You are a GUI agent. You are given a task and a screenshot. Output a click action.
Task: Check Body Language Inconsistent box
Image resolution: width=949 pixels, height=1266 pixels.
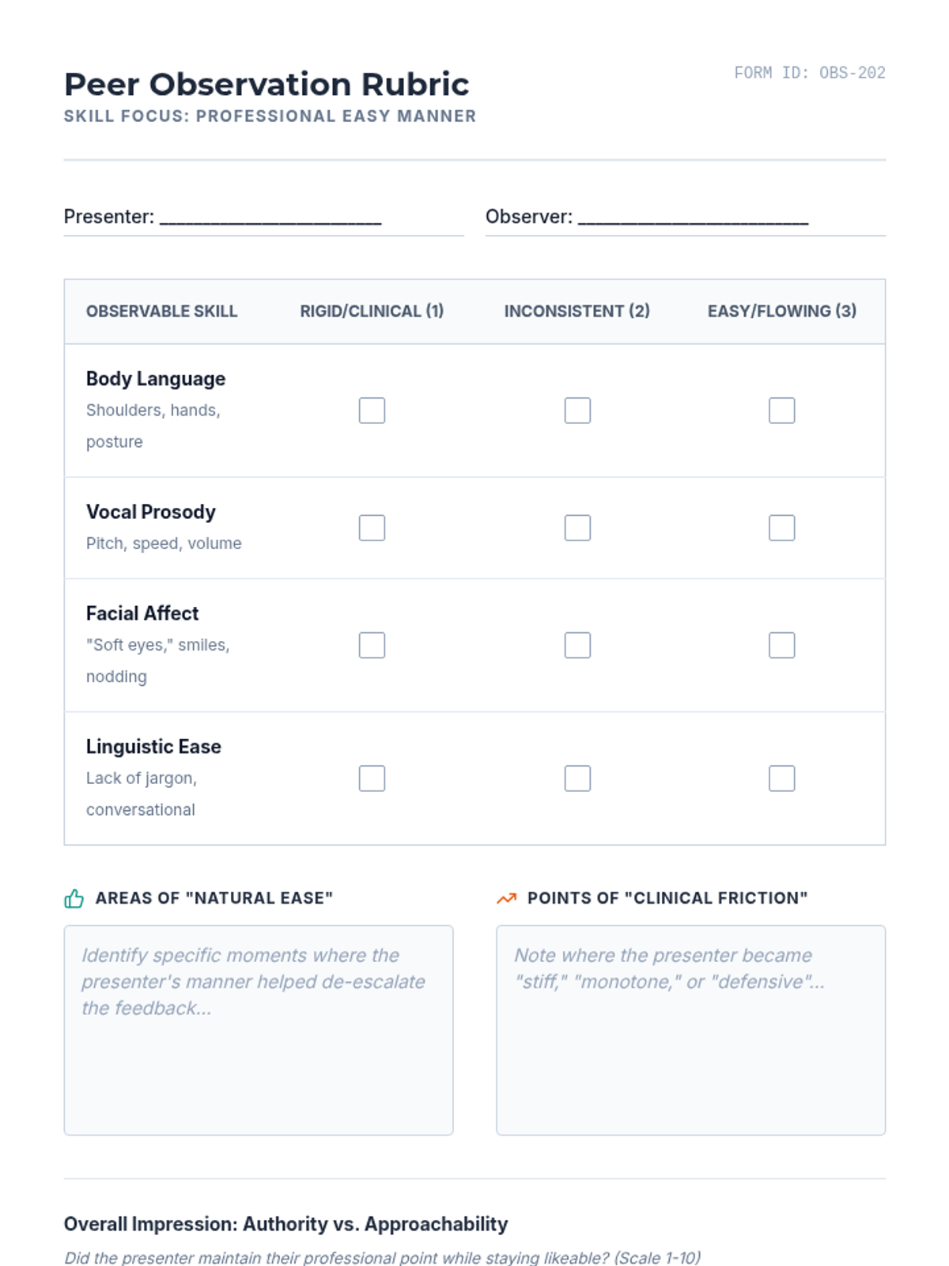coord(577,411)
